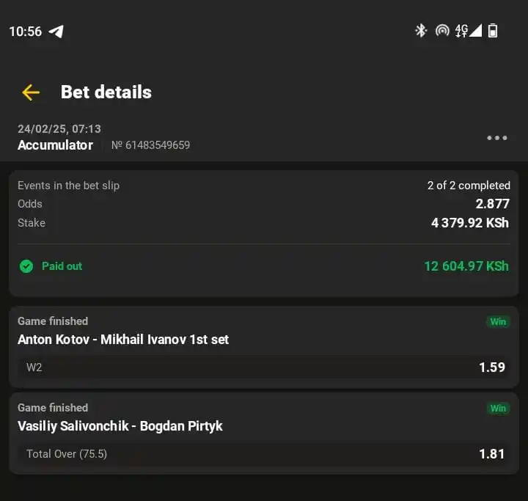Tap the hotspot status icon
This screenshot has height=501, width=528.
[442, 31]
